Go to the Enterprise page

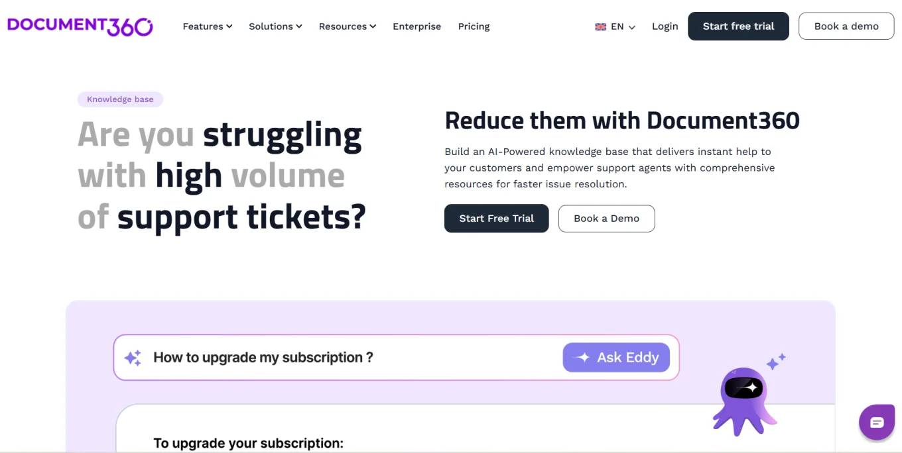[417, 26]
